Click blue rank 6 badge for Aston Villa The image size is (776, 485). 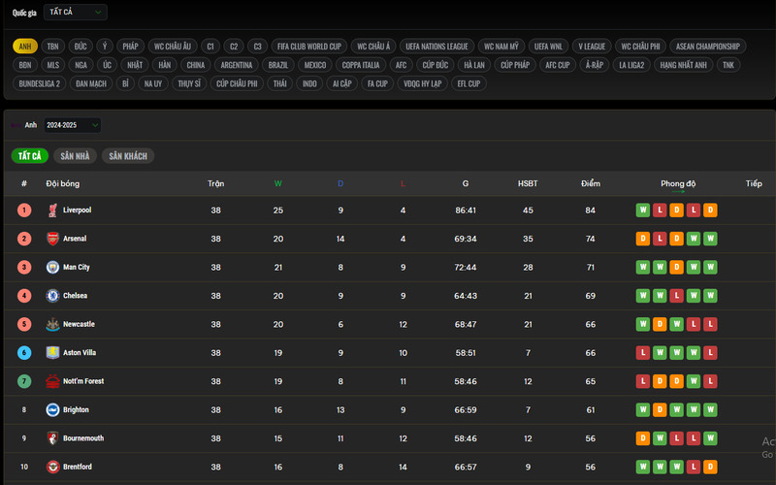coord(24,353)
